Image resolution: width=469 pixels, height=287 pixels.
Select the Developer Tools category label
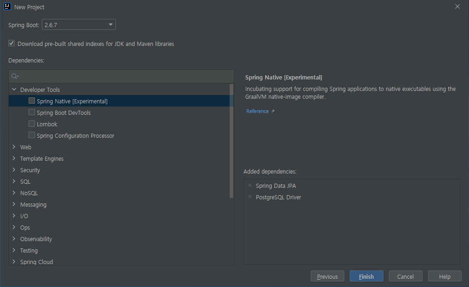point(40,90)
